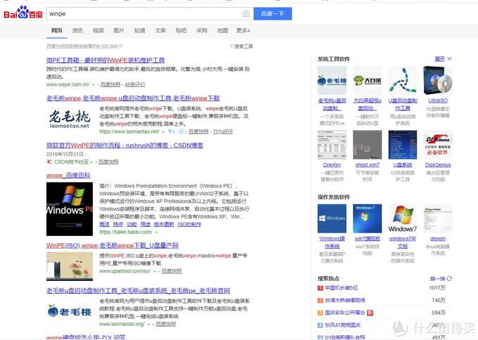478x340 pixels.
Task: Click the windows7中文版 logo icon
Action: click(x=403, y=218)
